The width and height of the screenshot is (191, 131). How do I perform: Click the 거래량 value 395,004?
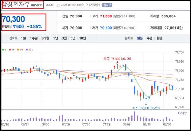(x=168, y=16)
